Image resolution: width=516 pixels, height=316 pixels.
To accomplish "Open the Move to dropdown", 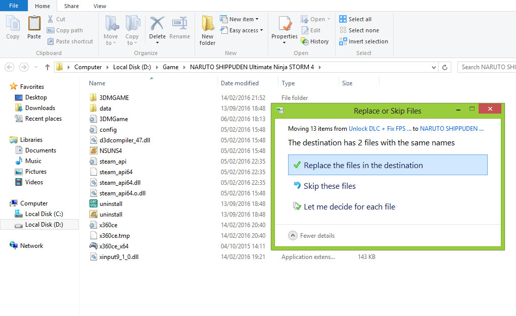I will tap(111, 31).
